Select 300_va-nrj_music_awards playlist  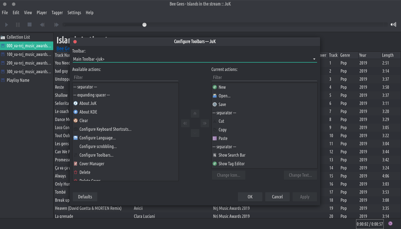tap(26, 72)
